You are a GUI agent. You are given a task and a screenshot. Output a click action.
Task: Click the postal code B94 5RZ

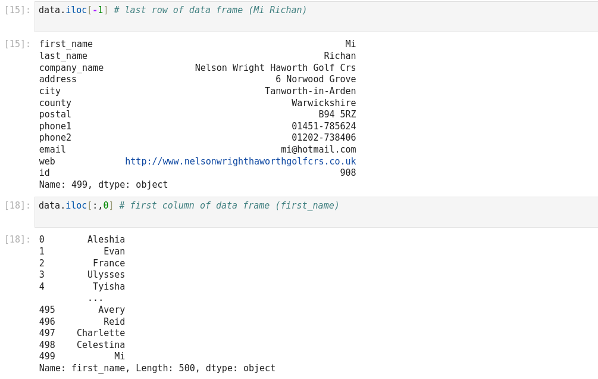[x=337, y=114]
